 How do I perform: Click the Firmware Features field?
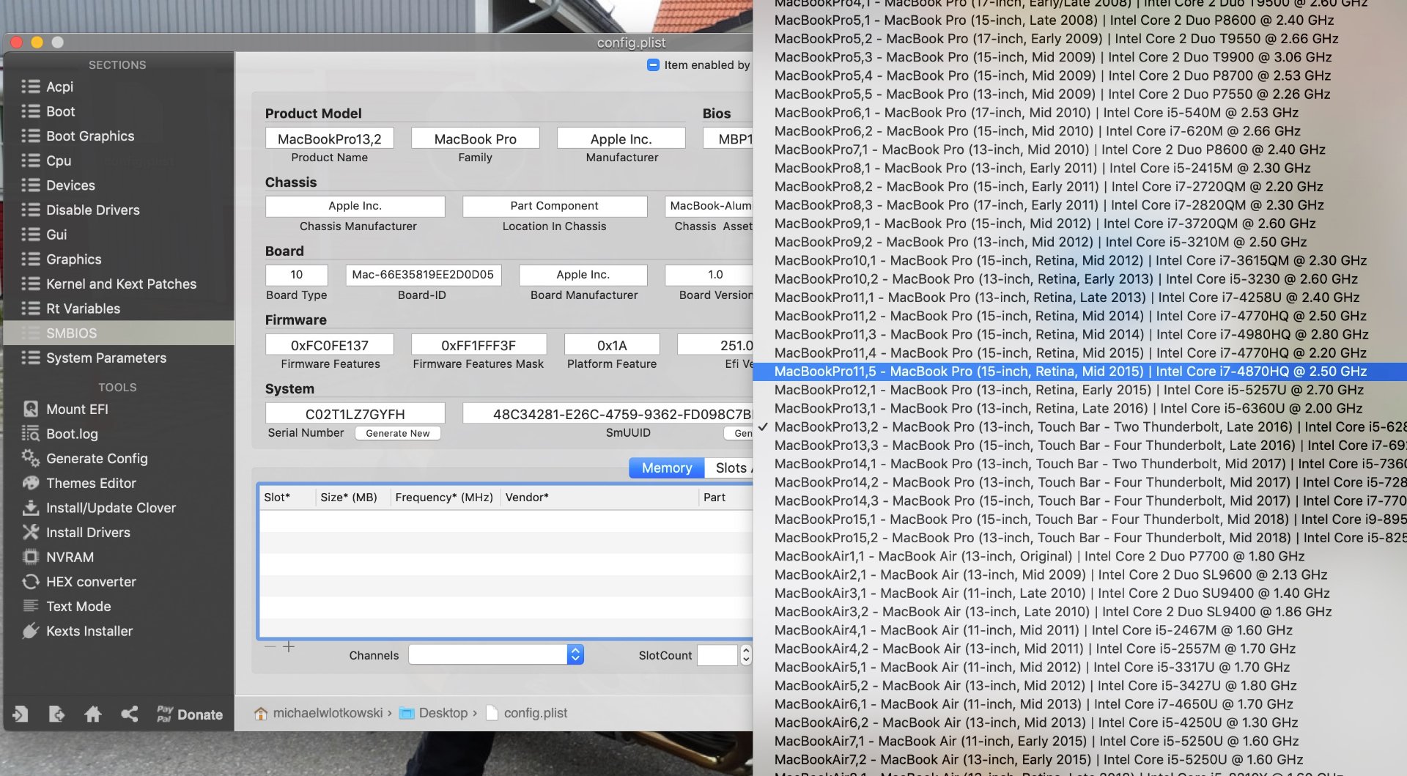pos(330,344)
